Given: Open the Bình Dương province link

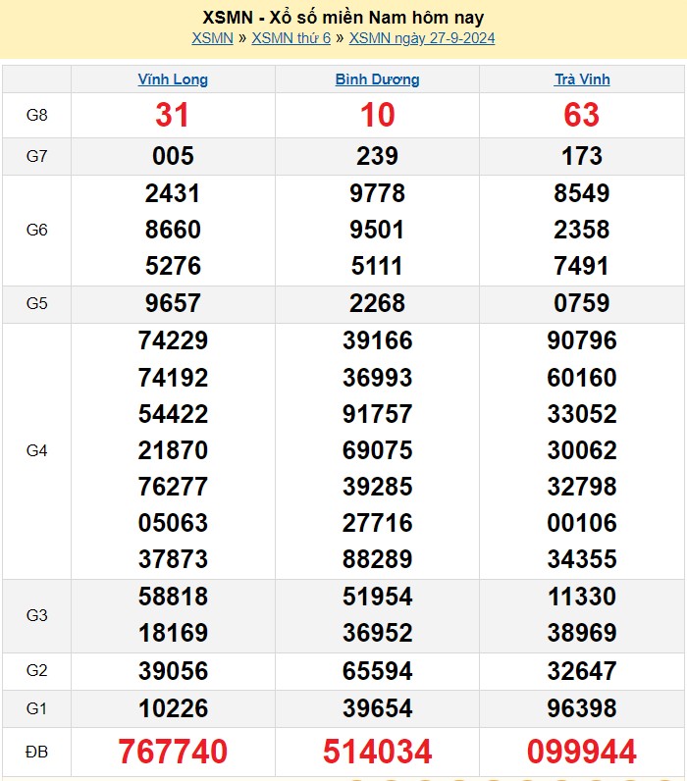Looking at the screenshot, I should [377, 79].
